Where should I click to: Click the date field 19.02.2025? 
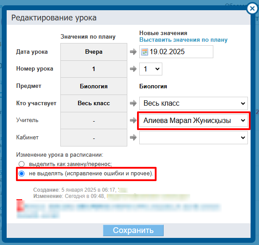coord(176,52)
